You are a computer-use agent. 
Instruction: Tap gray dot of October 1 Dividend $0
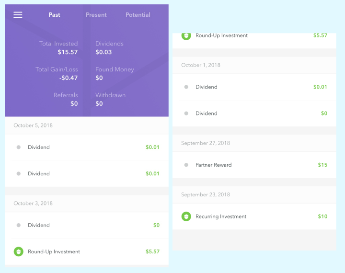[x=186, y=114]
